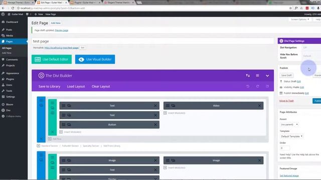This screenshot has width=321, height=180.
Task: Clone the Button module
Action: (69, 124)
